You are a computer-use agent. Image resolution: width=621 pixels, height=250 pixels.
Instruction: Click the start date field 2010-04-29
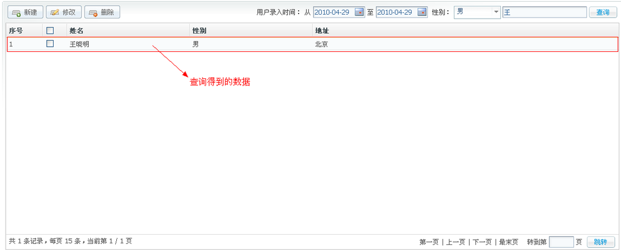coord(333,12)
